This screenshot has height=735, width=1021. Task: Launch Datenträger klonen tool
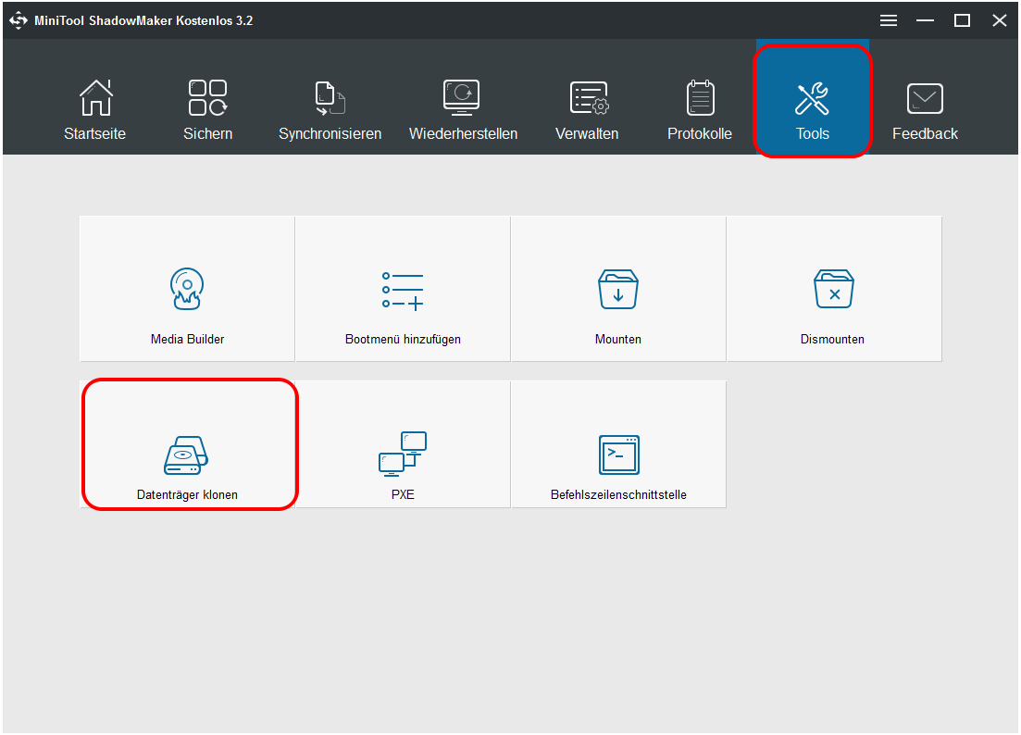(x=187, y=454)
